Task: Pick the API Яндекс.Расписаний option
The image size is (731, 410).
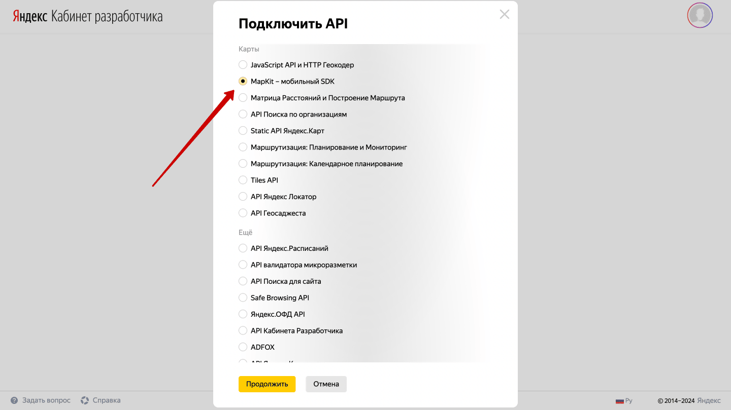Action: (243, 248)
